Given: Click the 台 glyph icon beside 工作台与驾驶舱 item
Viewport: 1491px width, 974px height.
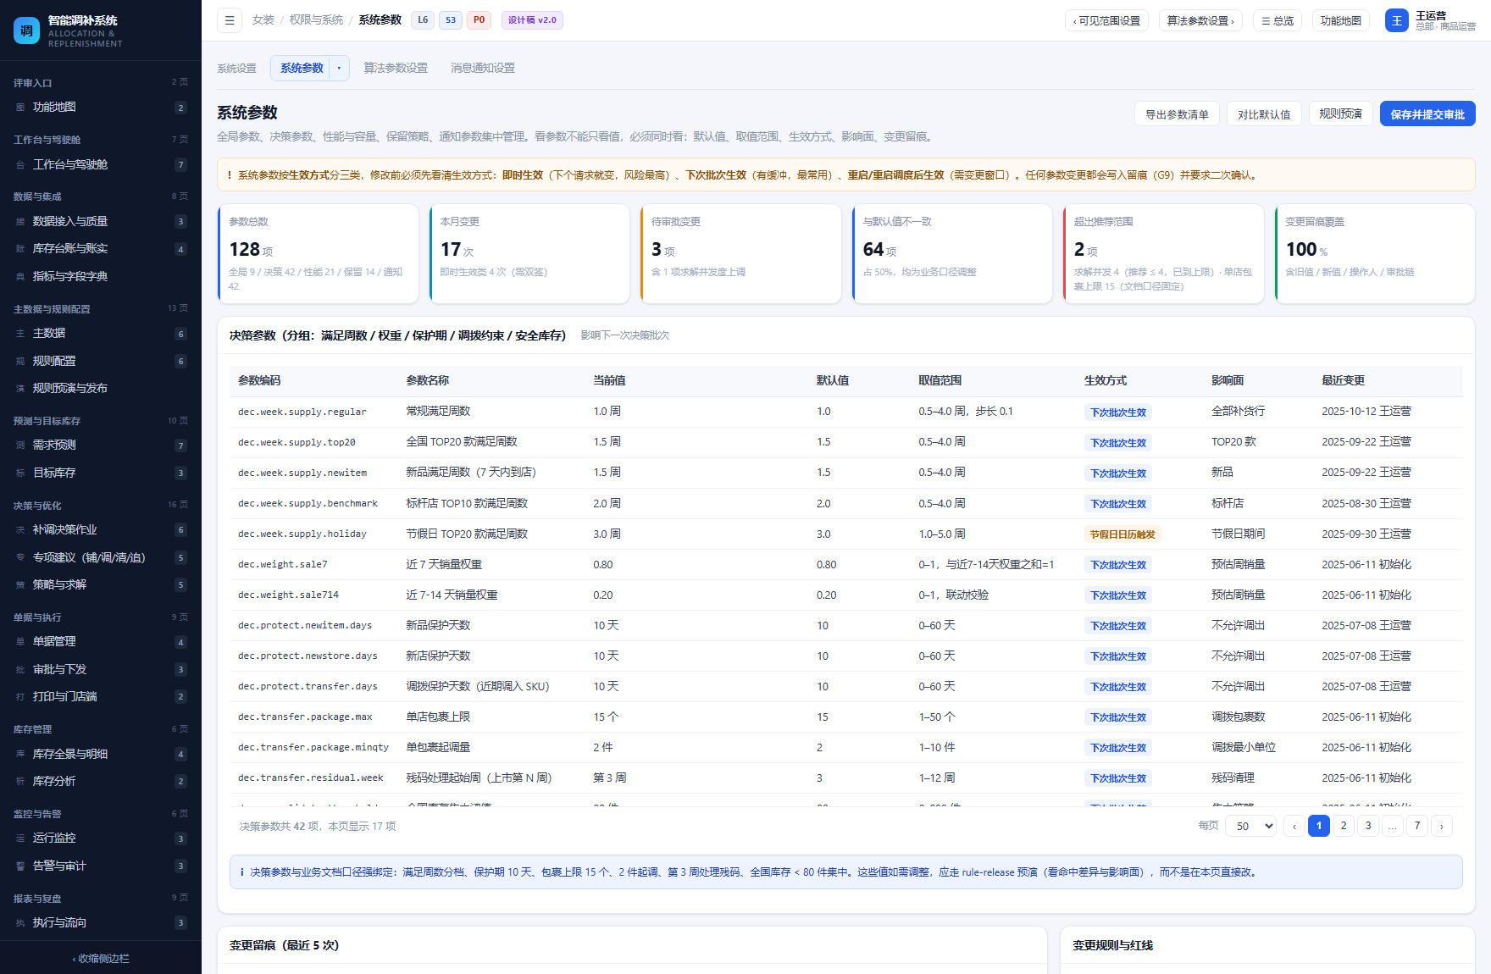Looking at the screenshot, I should click(20, 165).
